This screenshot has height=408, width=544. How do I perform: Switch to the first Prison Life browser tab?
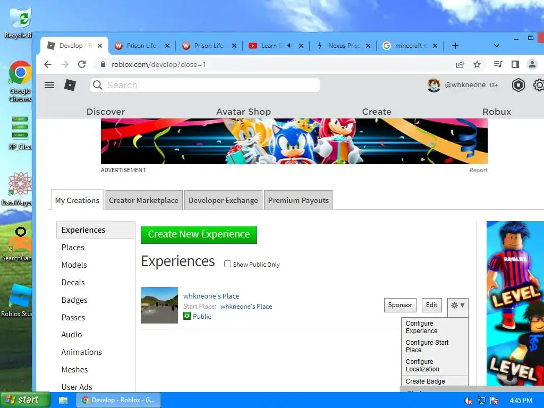(x=141, y=46)
